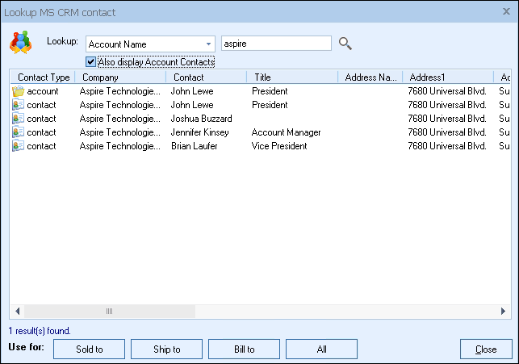Click the magnifying glass search icon

tap(345, 44)
